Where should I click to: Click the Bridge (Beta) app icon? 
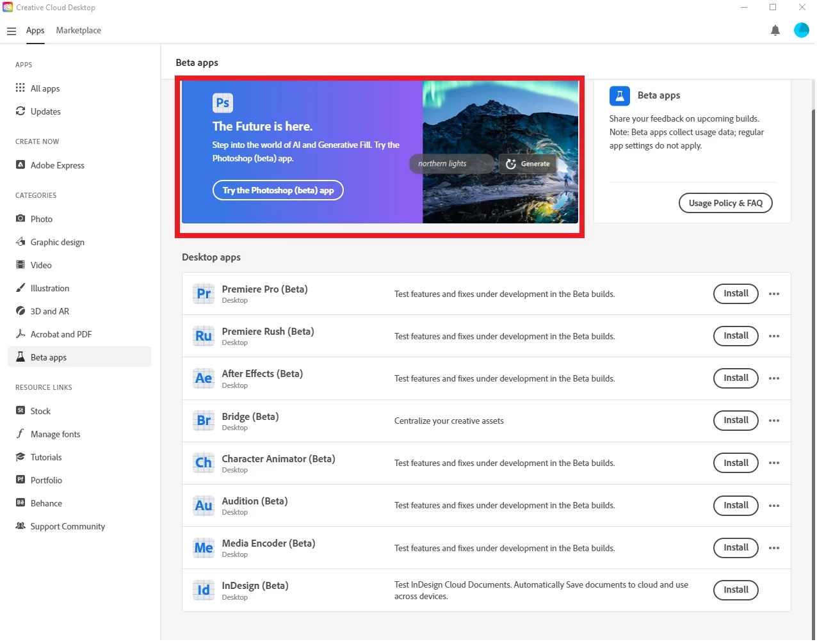tap(204, 421)
